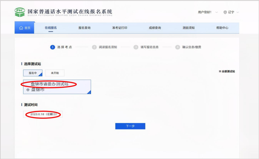Viewport: 259px width, 159px height.
Task: Switch to 成绩查询 tab
Action: pyautogui.click(x=155, y=28)
